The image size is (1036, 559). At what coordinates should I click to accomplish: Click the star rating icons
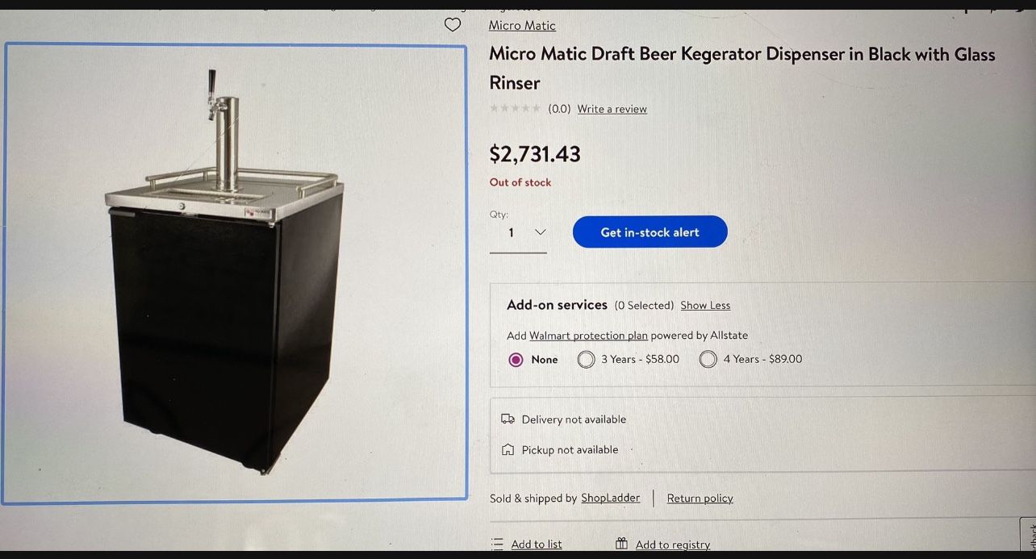[x=514, y=108]
